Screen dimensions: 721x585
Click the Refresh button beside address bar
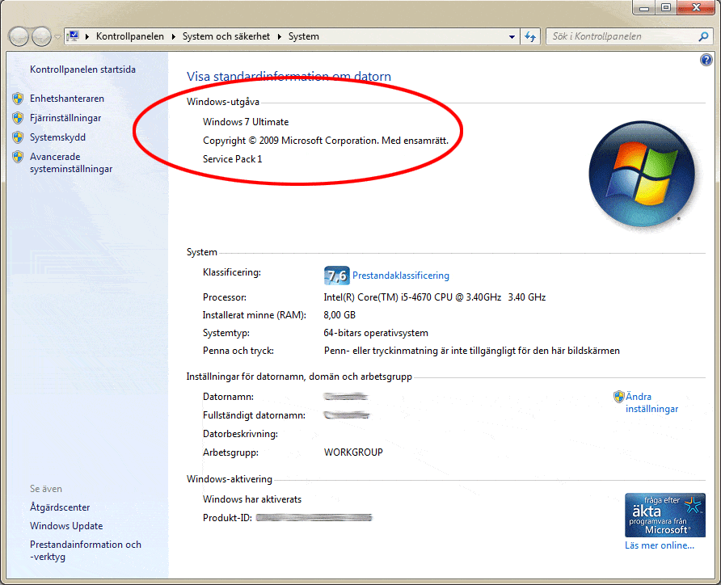tap(530, 36)
